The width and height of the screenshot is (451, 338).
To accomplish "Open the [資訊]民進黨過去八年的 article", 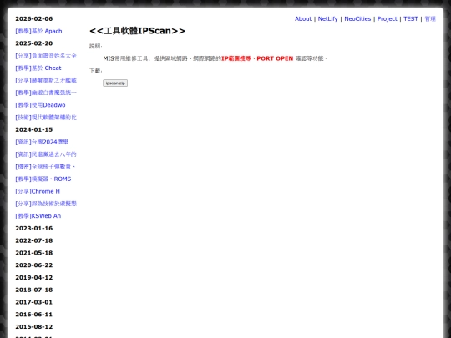I will [x=46, y=154].
